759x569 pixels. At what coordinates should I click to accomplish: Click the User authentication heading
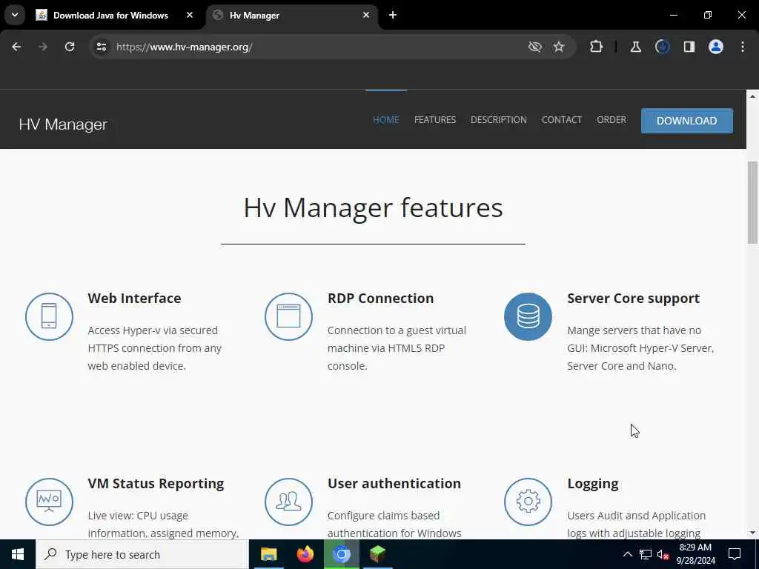[394, 483]
